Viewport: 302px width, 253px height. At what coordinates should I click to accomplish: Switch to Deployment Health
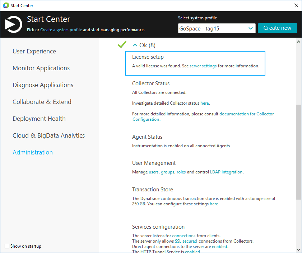[x=39, y=119]
